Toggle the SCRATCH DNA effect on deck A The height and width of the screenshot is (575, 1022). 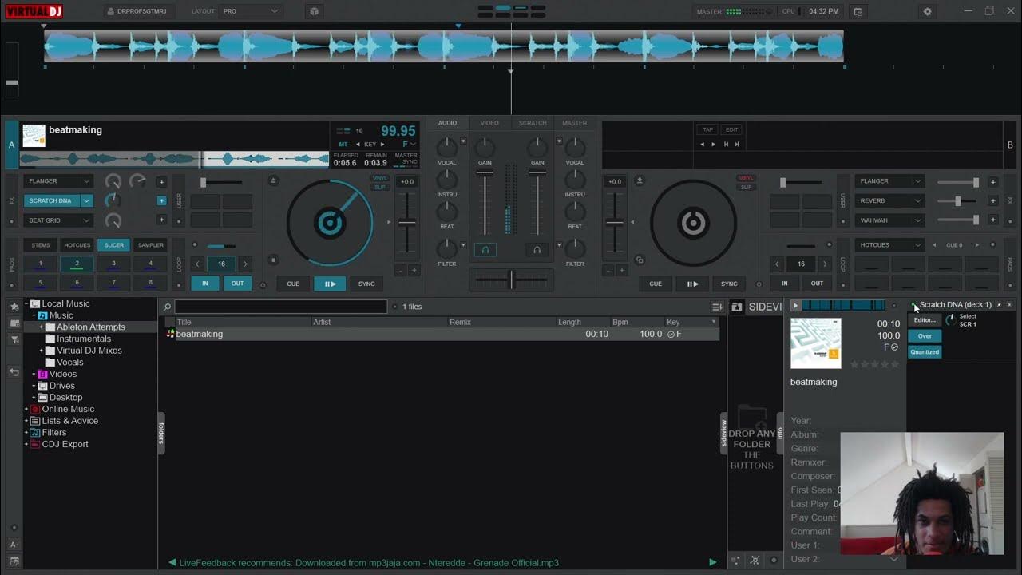tap(52, 200)
